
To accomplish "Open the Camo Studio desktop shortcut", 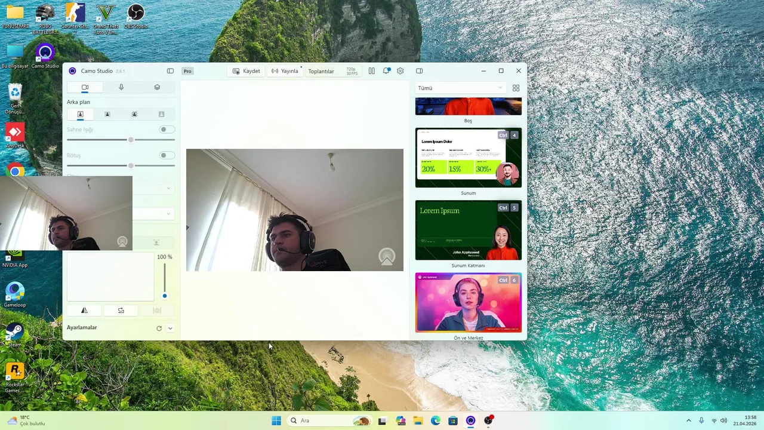I will pos(45,56).
